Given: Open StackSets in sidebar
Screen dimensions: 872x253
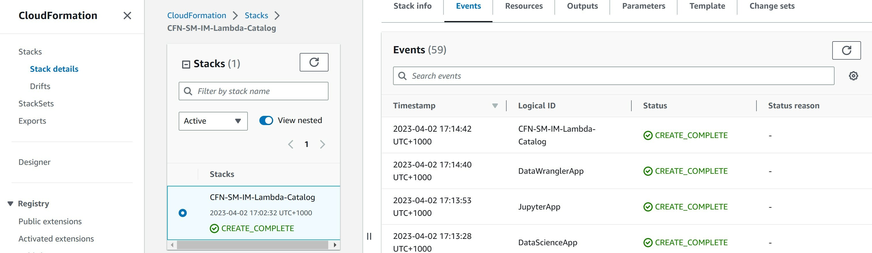Looking at the screenshot, I should click(x=36, y=104).
